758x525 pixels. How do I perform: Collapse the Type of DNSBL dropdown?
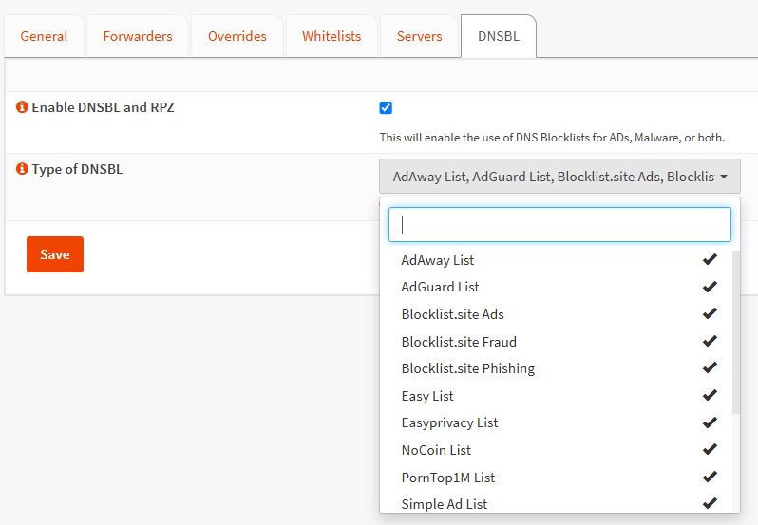559,177
